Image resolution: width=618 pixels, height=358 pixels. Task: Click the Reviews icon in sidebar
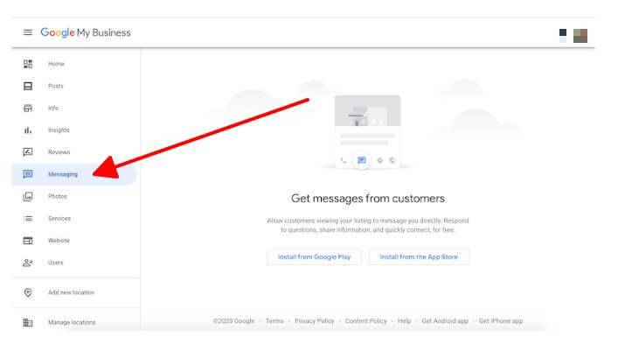click(x=28, y=152)
